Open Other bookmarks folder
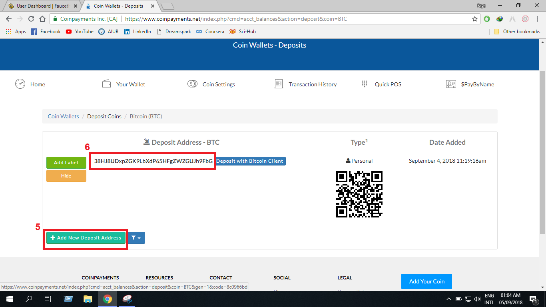546x307 pixels. pos(517,32)
